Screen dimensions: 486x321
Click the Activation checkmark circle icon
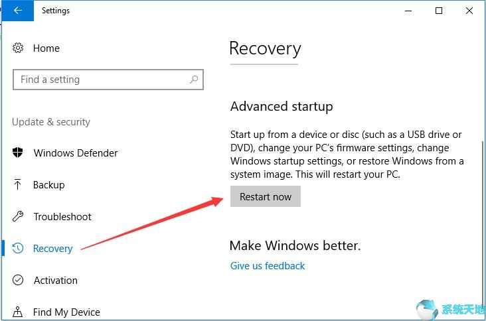click(19, 281)
